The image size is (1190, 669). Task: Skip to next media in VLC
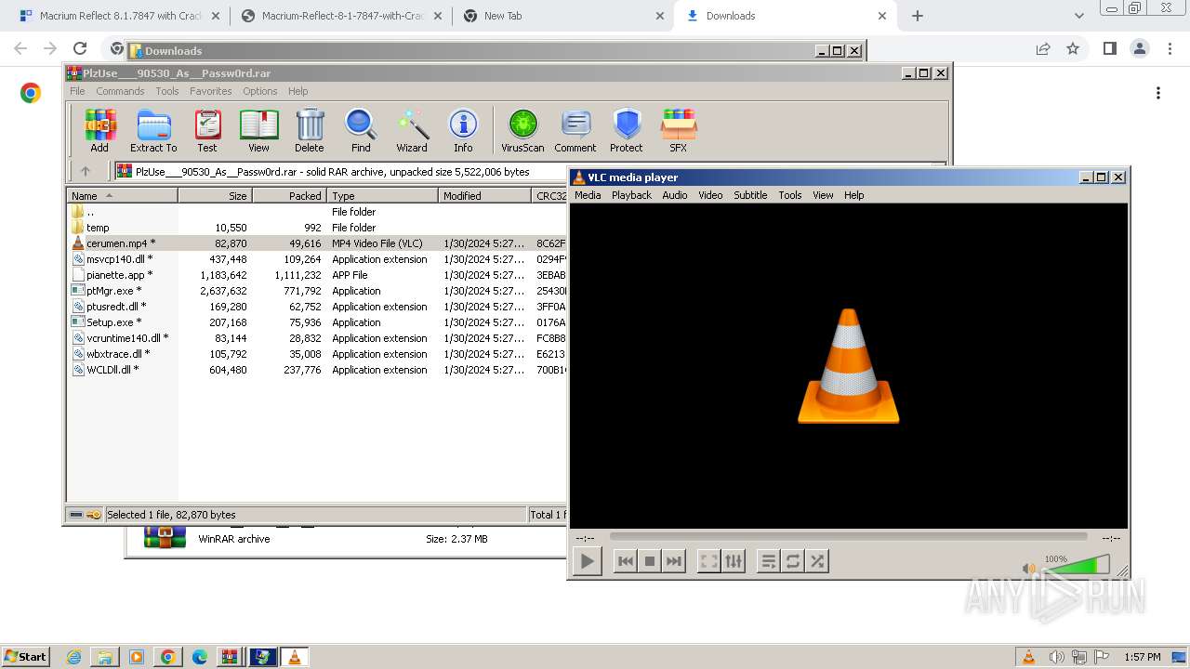pos(674,561)
